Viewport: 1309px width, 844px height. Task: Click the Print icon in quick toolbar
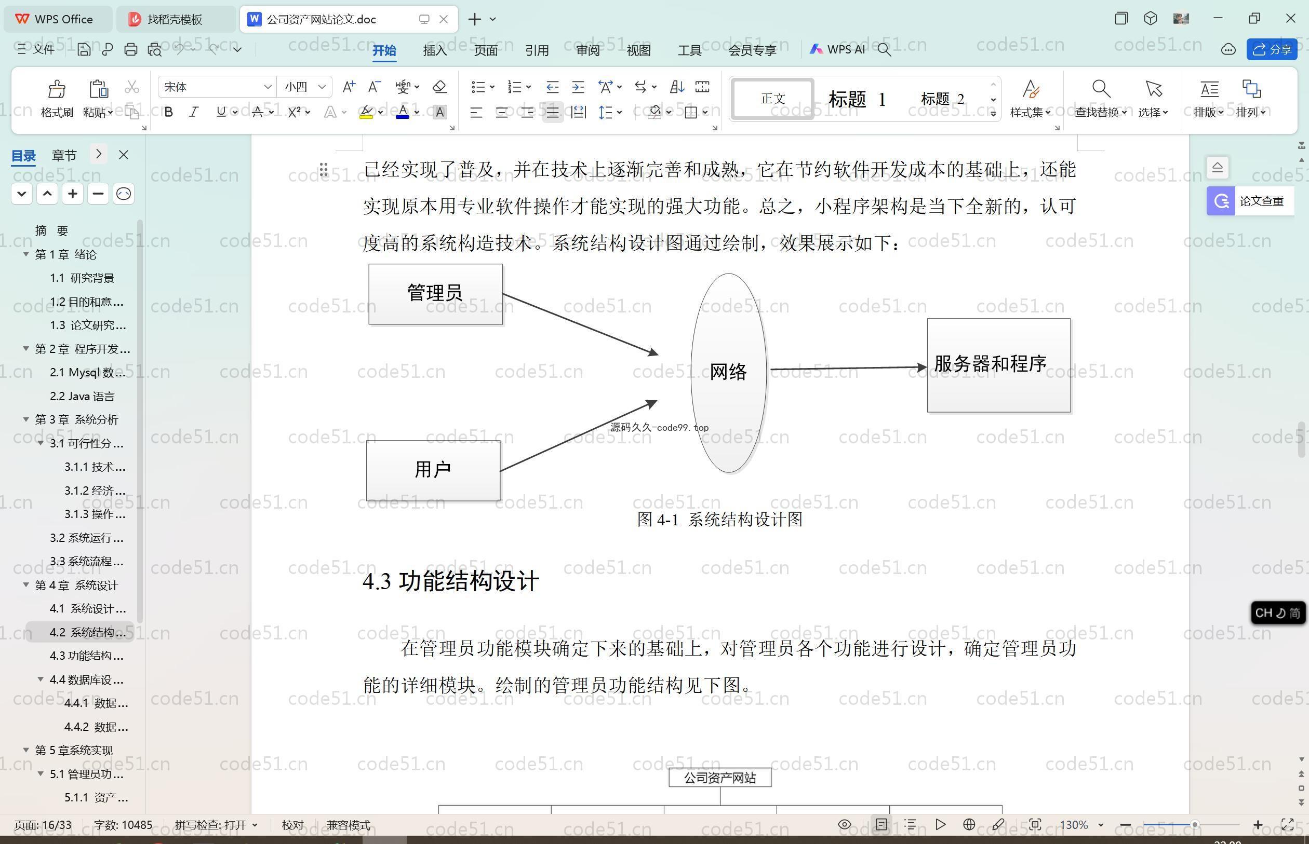(130, 50)
